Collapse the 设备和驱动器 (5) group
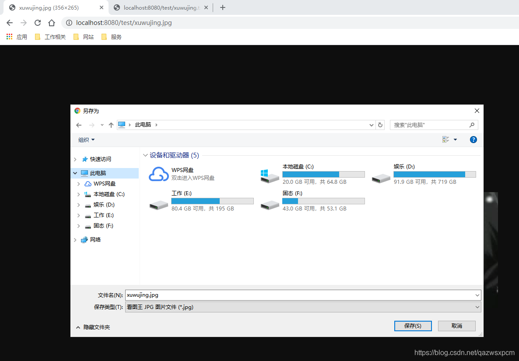This screenshot has width=519, height=361. [x=145, y=155]
